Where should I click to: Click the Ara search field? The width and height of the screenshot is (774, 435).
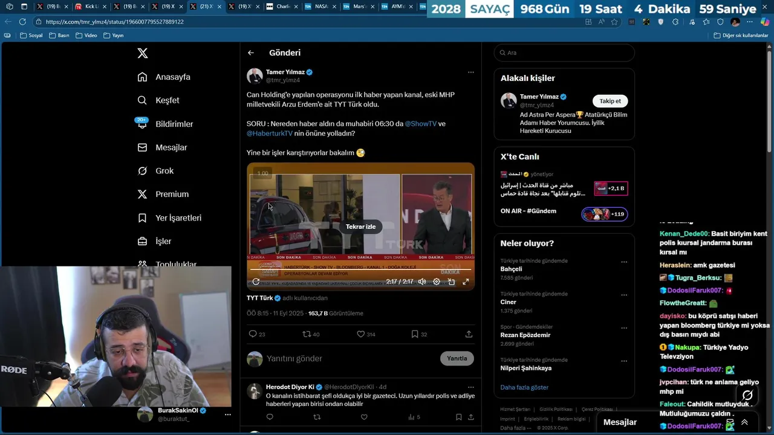(x=564, y=53)
